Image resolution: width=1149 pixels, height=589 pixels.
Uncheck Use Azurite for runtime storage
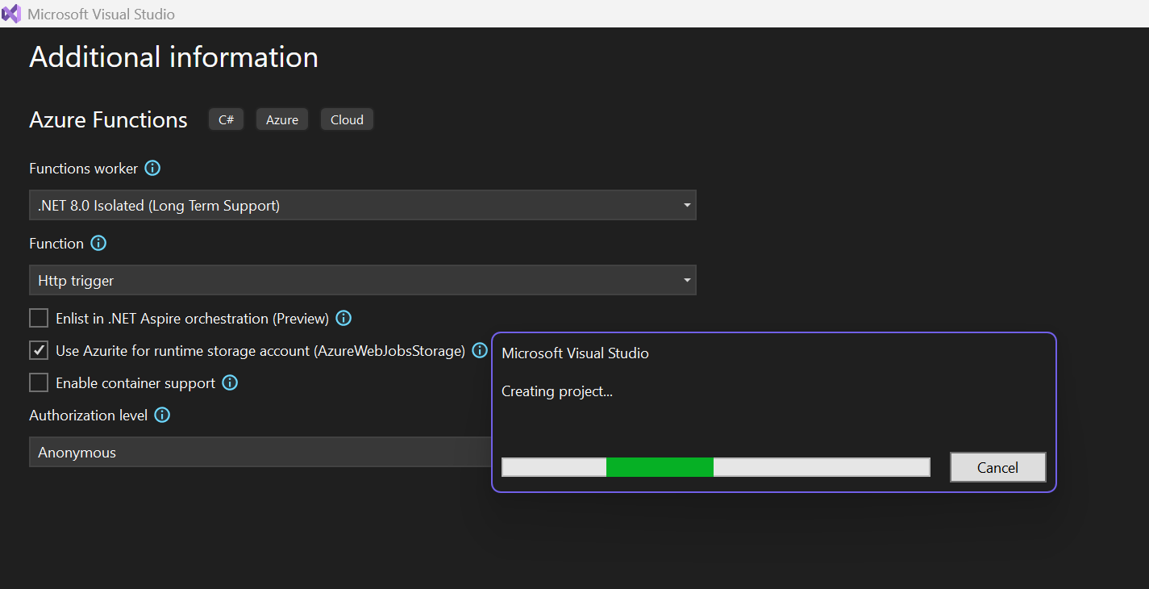[39, 350]
